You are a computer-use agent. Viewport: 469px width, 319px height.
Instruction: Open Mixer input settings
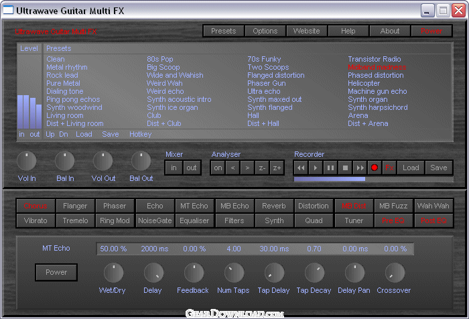174,168
